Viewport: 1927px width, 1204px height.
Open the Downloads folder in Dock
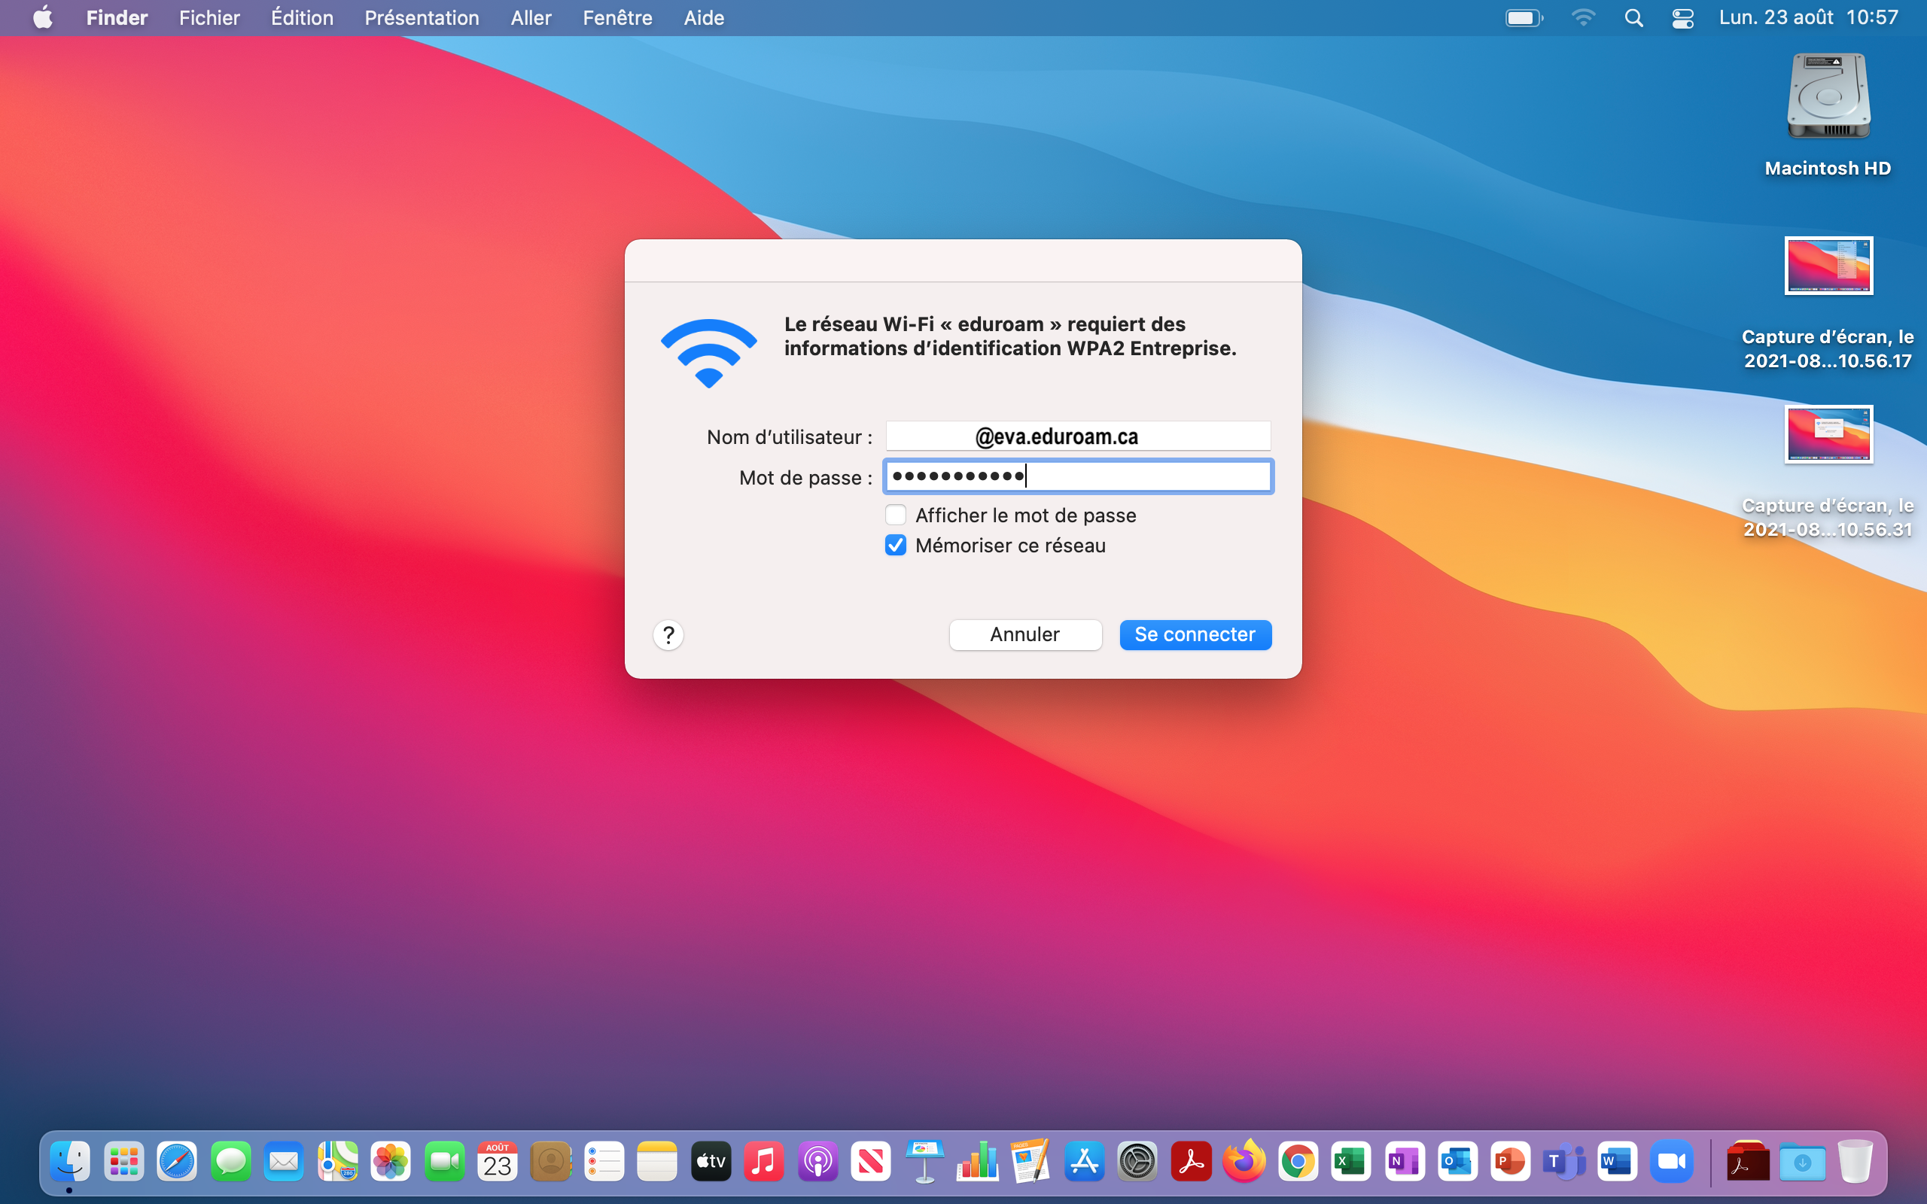coord(1802,1162)
